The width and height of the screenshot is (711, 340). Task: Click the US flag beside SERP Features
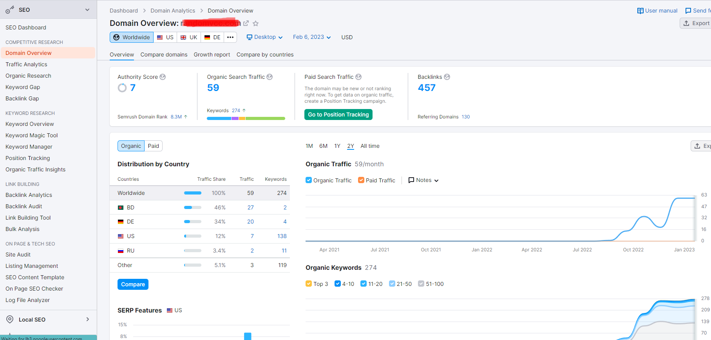tap(170, 310)
